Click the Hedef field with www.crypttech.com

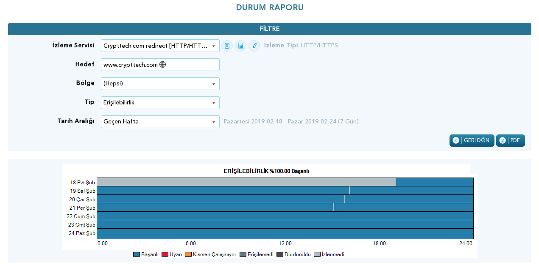click(160, 65)
